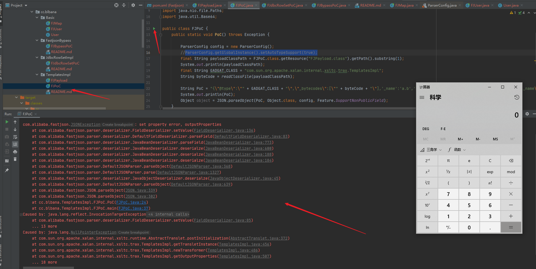Viewport: 536px width, 269px height.
Task: Open README.md under TemplatesImpl folder
Action: [x=61, y=92]
